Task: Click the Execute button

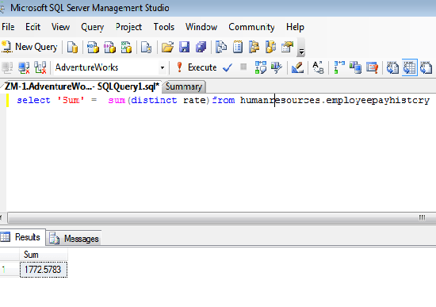Action: pyautogui.click(x=197, y=67)
